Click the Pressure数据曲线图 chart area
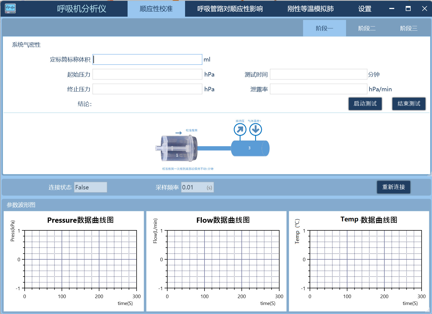 80,259
